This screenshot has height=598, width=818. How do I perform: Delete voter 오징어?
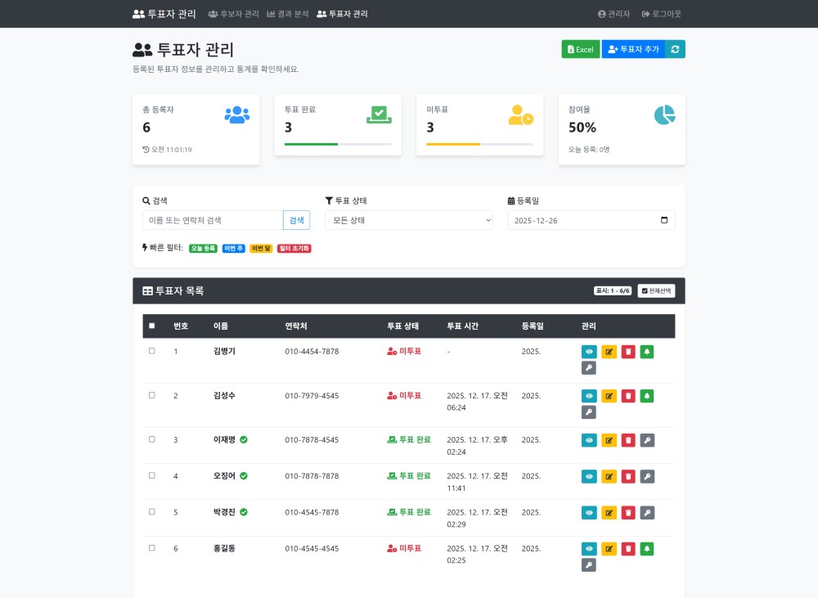(628, 476)
